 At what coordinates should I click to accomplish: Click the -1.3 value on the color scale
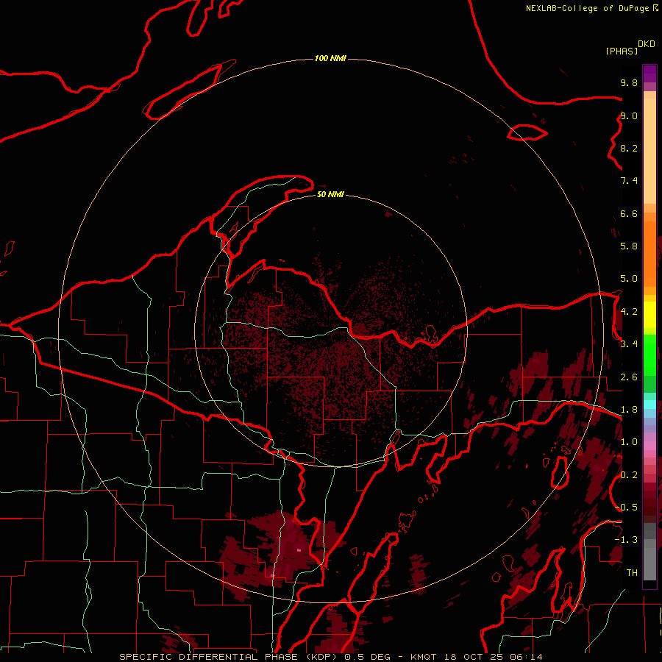tap(626, 540)
